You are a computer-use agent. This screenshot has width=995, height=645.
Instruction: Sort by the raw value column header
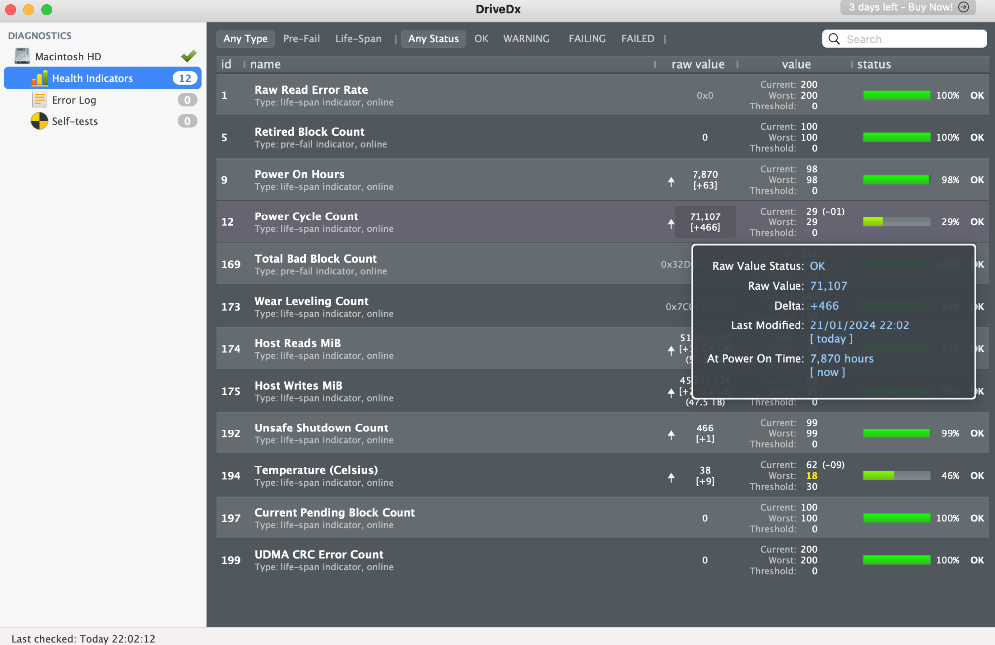(697, 64)
